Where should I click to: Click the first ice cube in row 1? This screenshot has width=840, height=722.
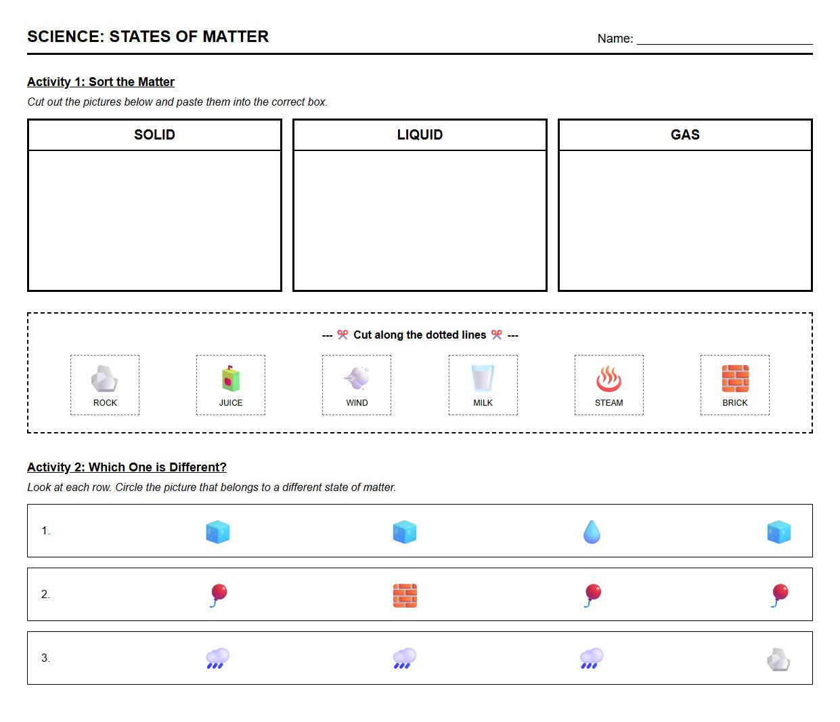(217, 532)
